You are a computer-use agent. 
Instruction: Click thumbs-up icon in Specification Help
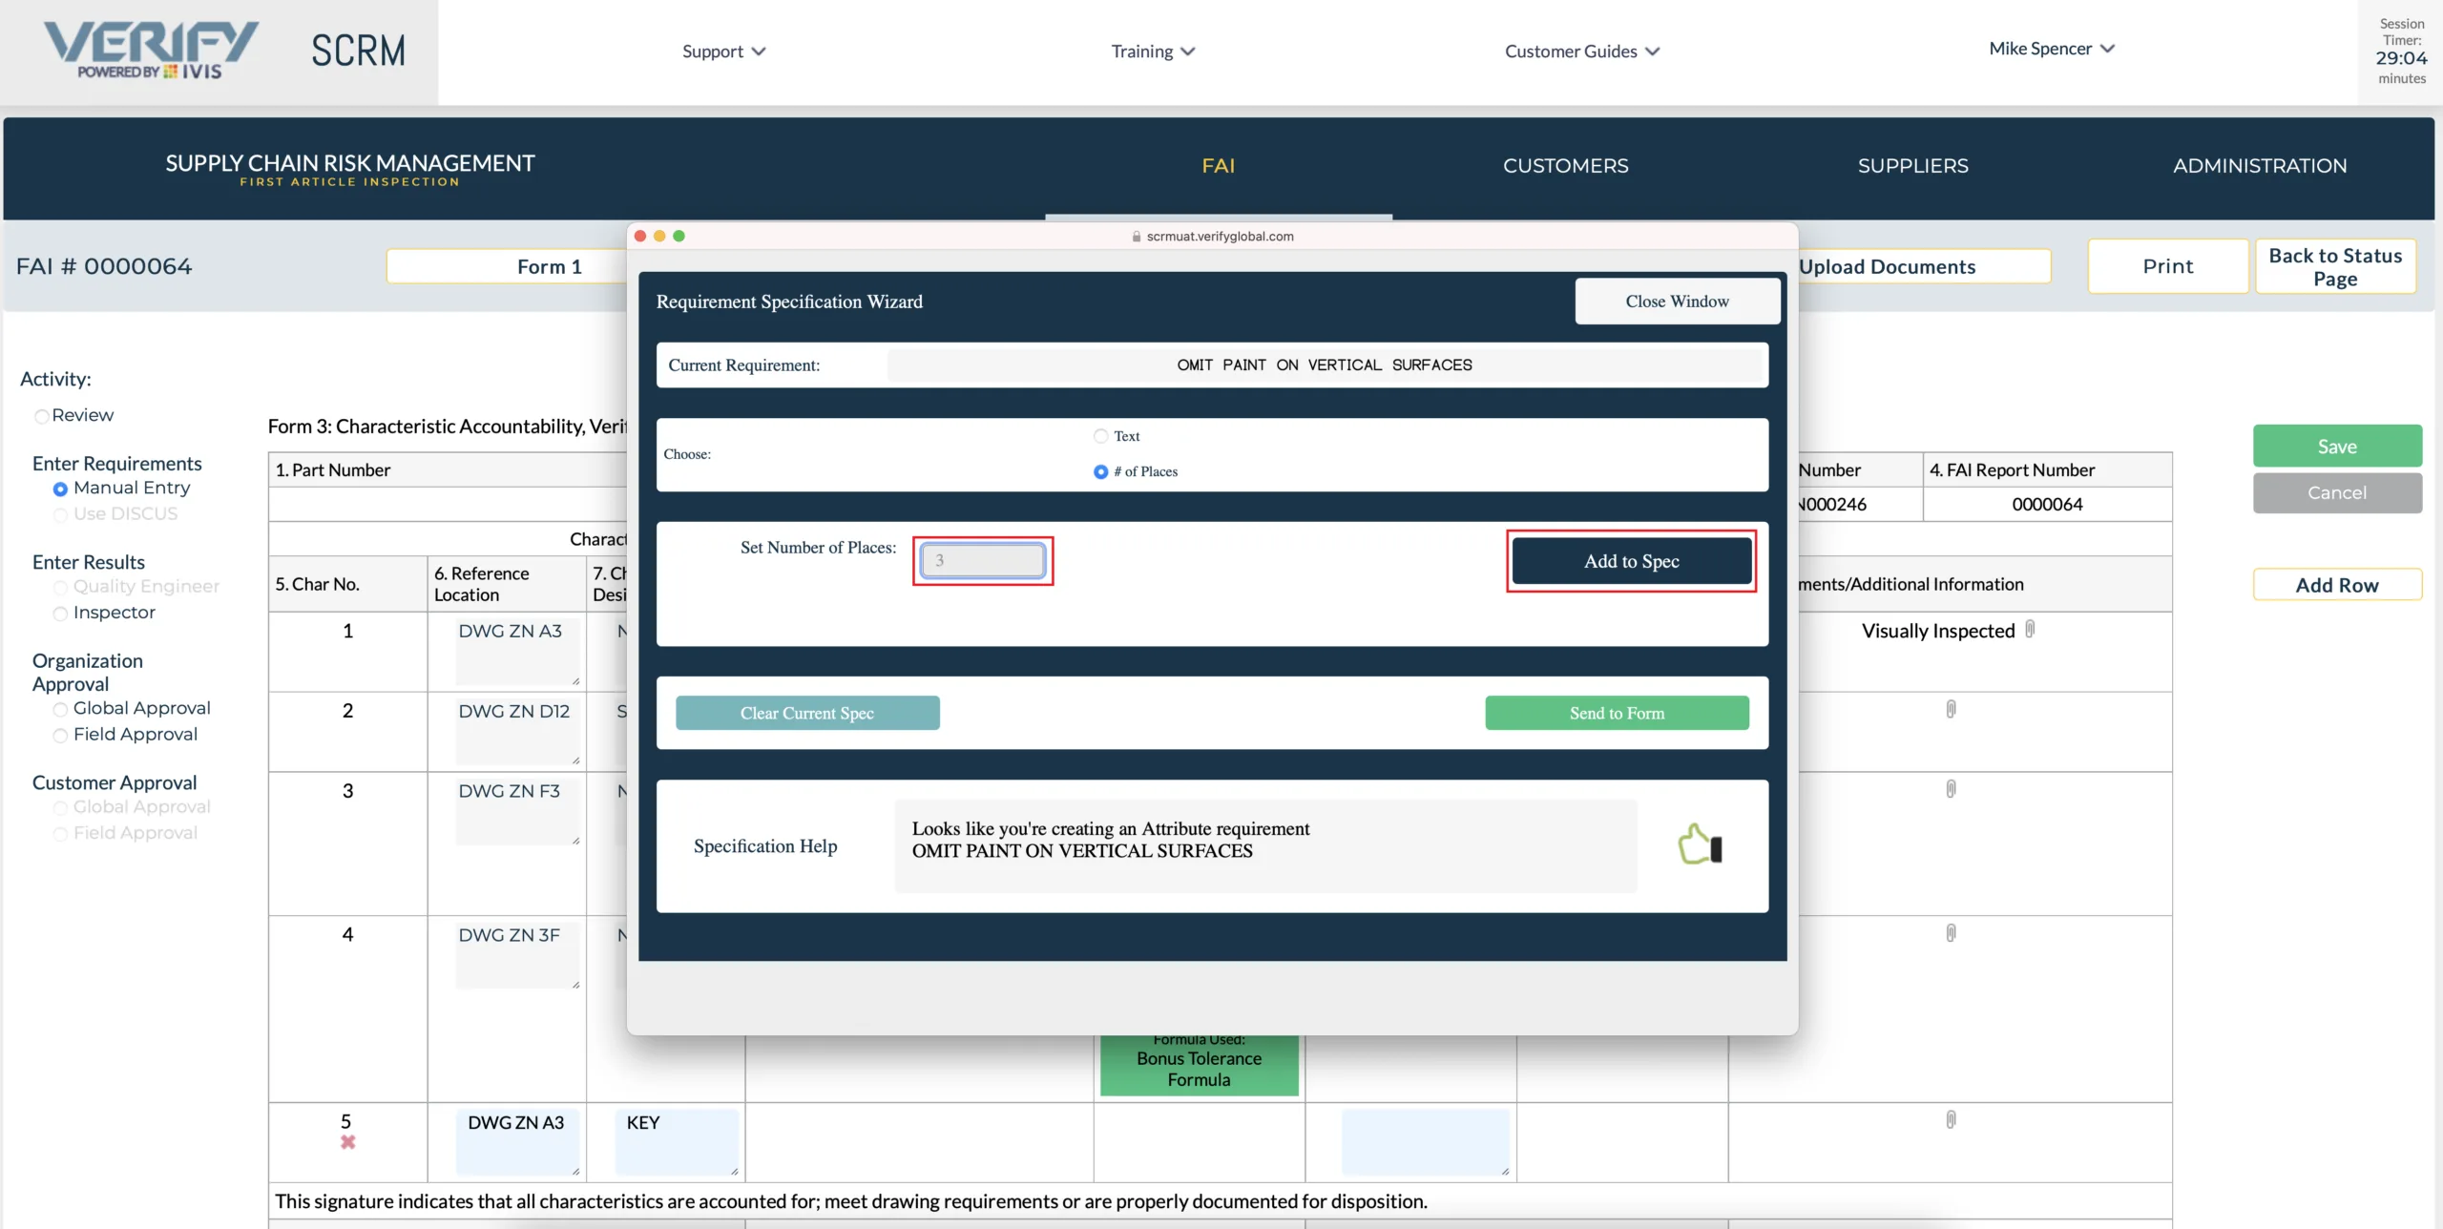click(x=1700, y=844)
